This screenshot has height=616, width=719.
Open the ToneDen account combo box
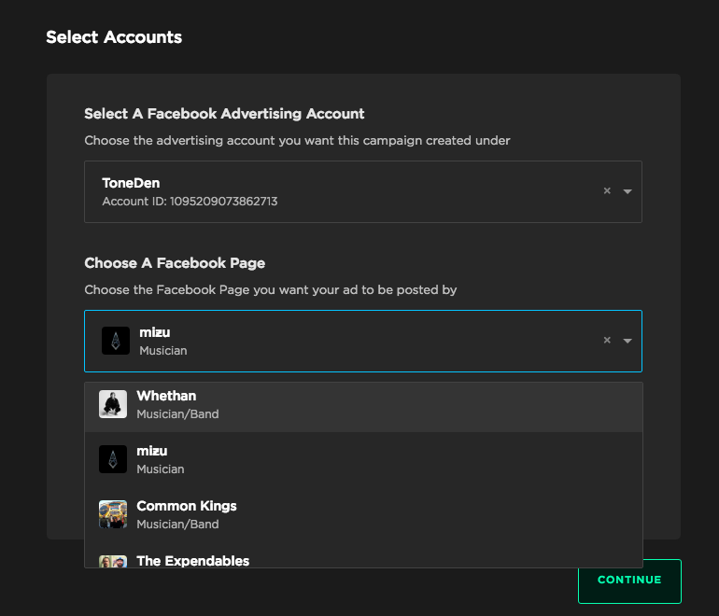[x=363, y=191]
